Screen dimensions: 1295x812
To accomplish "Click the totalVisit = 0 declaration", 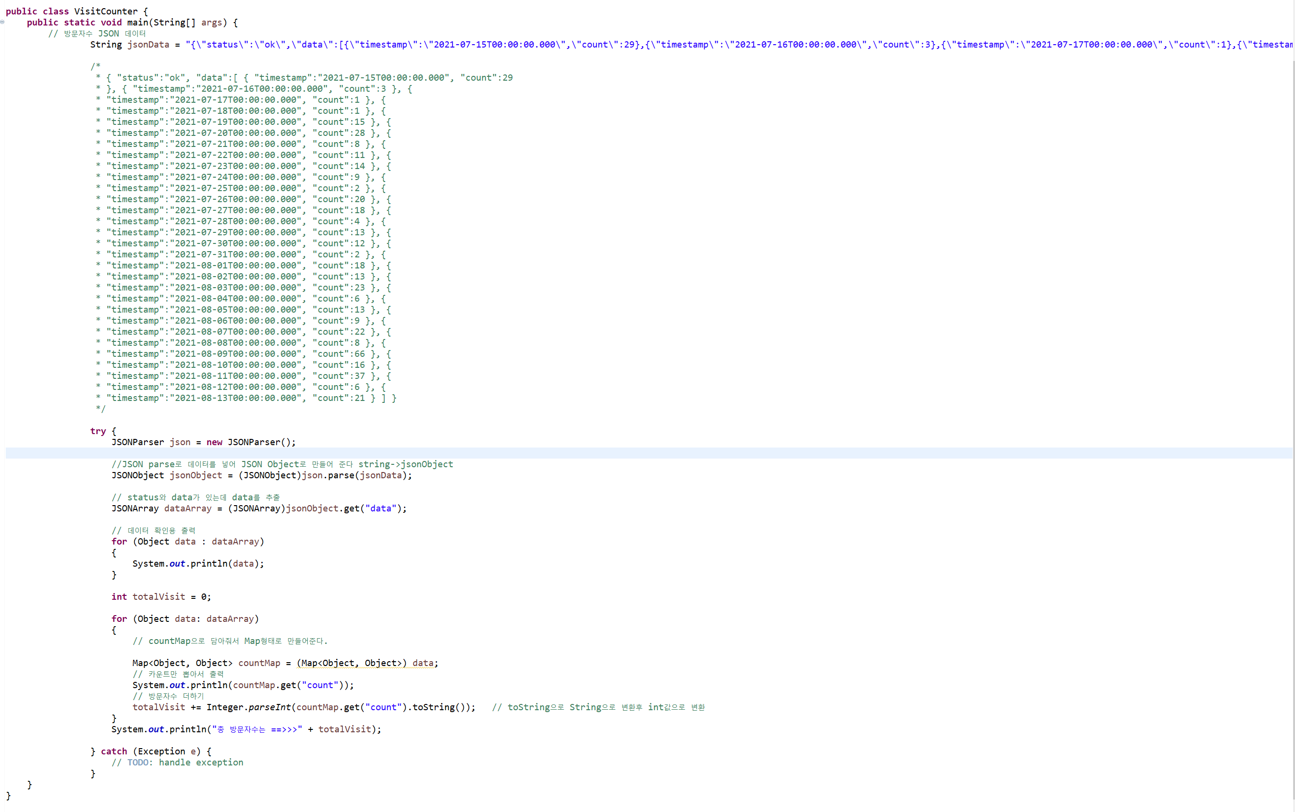I will (x=160, y=597).
